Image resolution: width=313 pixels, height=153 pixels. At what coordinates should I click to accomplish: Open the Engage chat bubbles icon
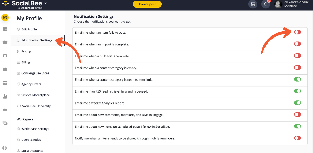pyautogui.click(x=5, y=123)
